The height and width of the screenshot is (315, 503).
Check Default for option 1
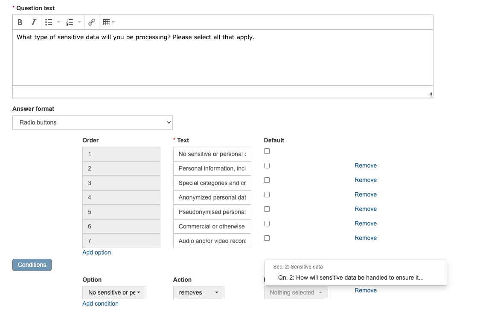[267, 151]
